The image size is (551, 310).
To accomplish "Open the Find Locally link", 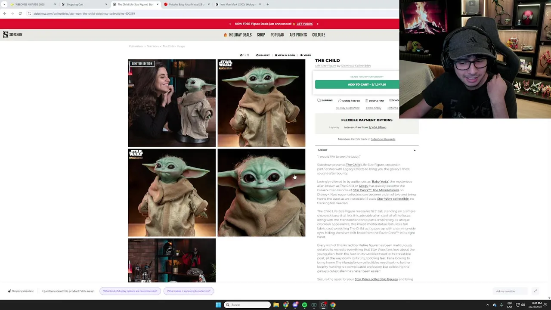I will click(x=373, y=108).
